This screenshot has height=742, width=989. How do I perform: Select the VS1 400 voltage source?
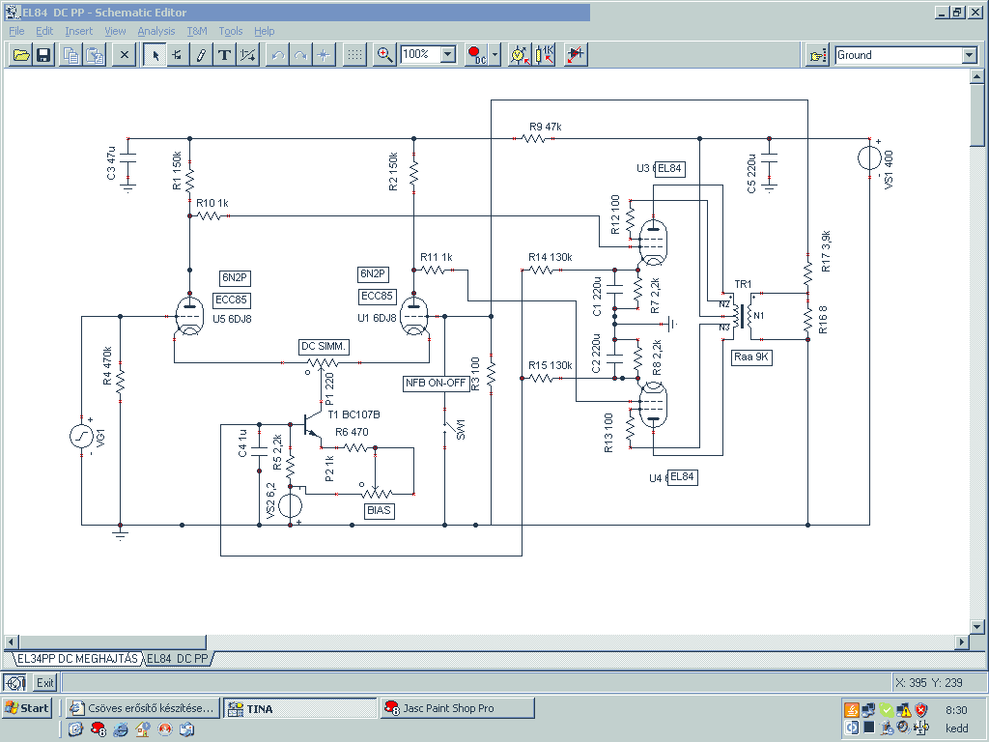tap(869, 157)
